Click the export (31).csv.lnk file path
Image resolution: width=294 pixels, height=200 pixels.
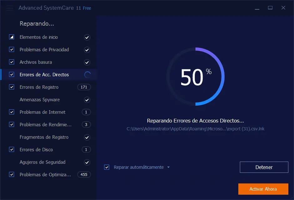(195, 129)
